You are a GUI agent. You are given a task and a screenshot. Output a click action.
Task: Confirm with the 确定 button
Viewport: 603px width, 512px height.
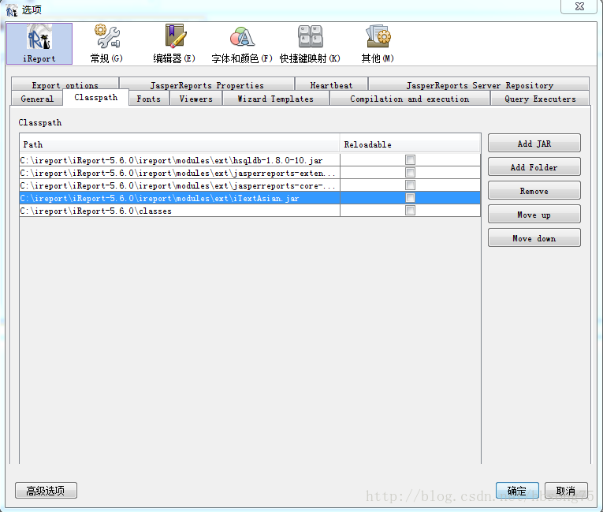coord(517,491)
